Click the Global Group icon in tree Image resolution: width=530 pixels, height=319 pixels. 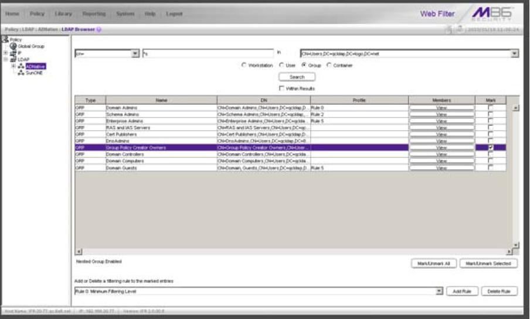tap(12, 46)
